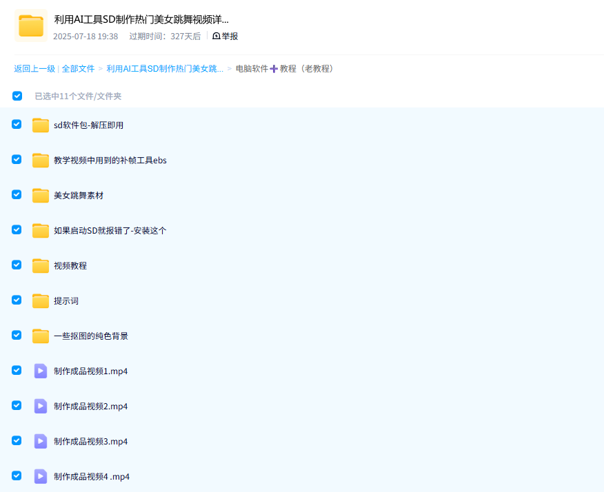The image size is (604, 492).
Task: Uncheck checkbox for 制作成品视频1.mp4
Action: (x=17, y=370)
